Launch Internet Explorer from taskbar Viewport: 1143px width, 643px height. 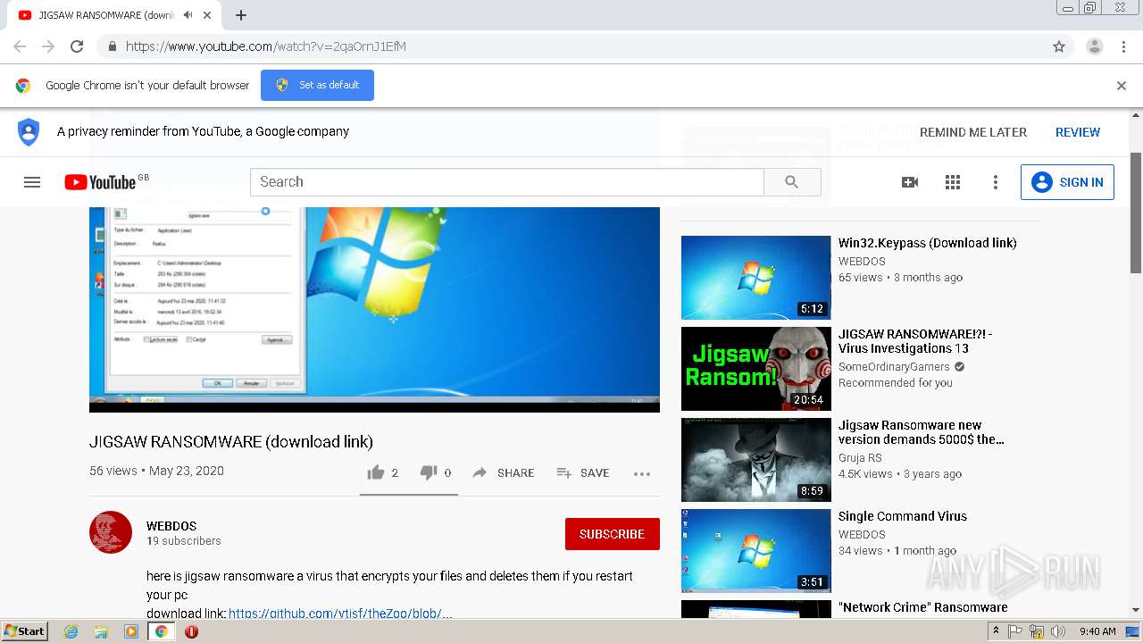pos(71,631)
